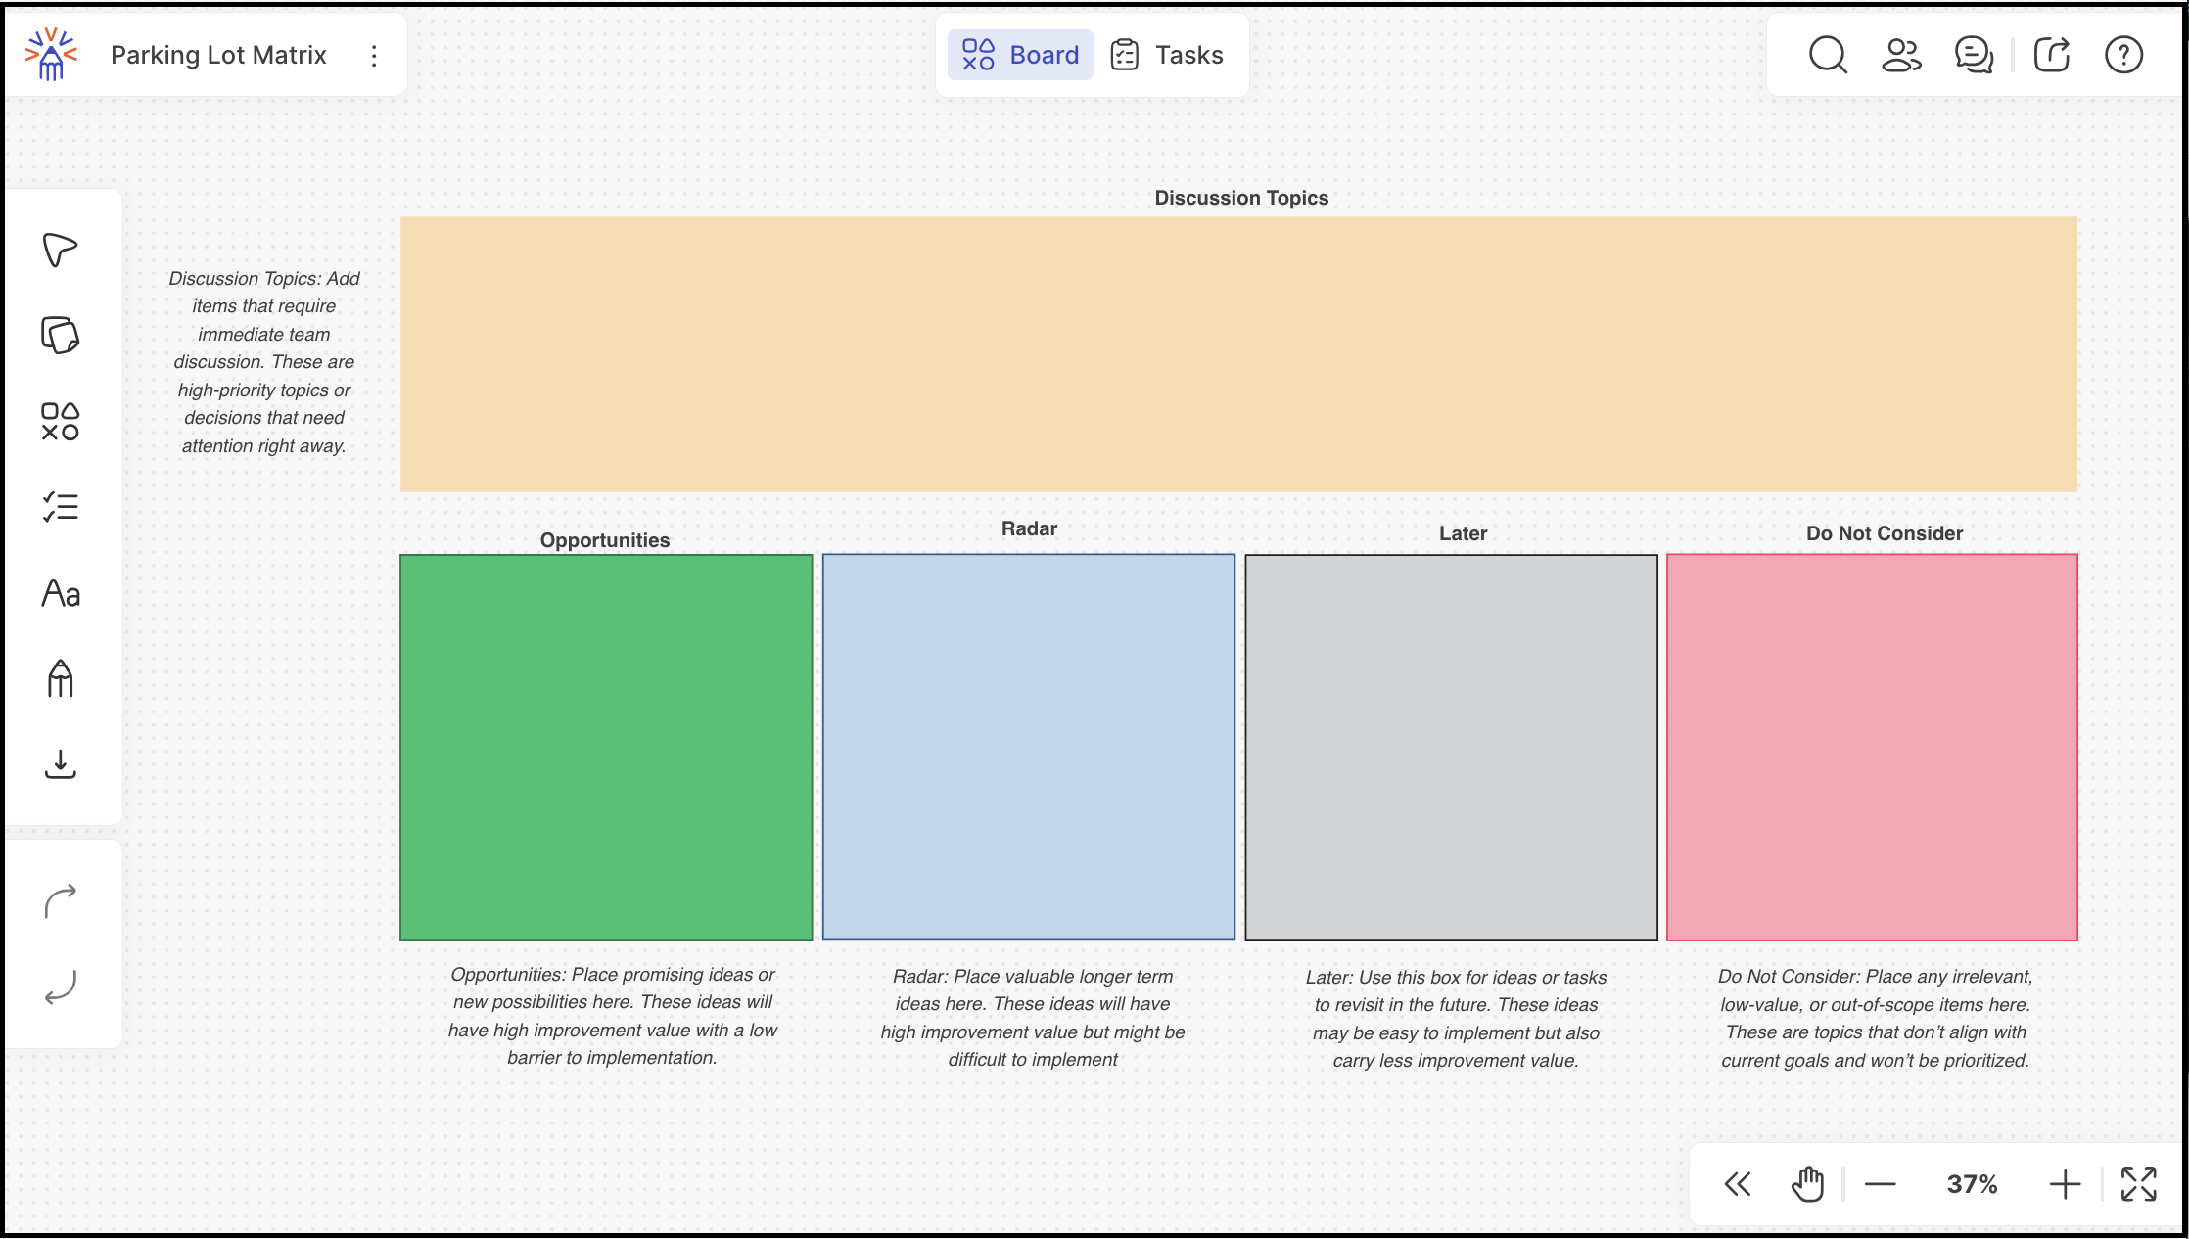Toggle the hand pan tool
The height and width of the screenshot is (1239, 2189).
click(1807, 1184)
